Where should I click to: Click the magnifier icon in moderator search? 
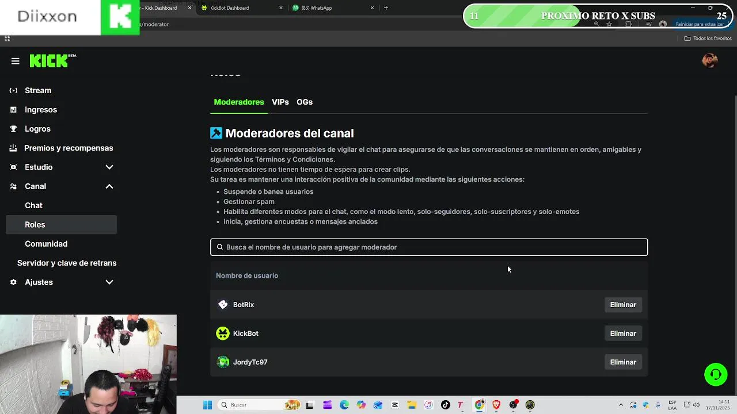(x=219, y=247)
